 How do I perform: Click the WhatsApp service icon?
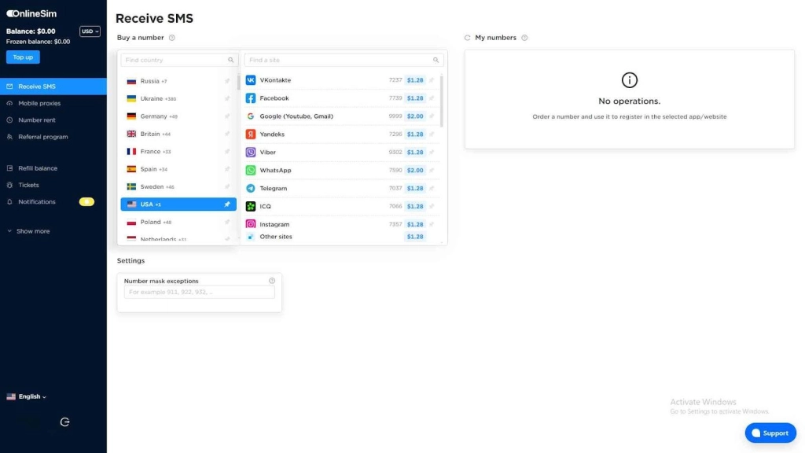pos(251,170)
